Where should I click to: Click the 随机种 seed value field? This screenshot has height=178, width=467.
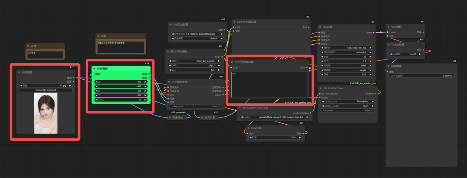coord(347,47)
